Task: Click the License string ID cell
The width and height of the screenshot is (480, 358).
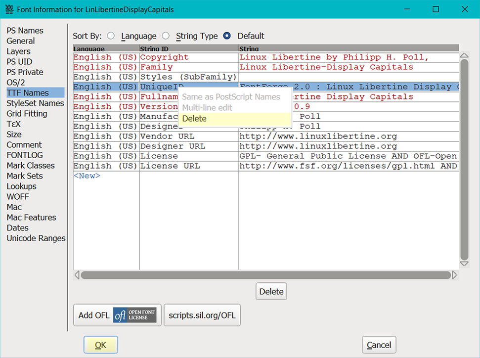Action: click(189, 156)
